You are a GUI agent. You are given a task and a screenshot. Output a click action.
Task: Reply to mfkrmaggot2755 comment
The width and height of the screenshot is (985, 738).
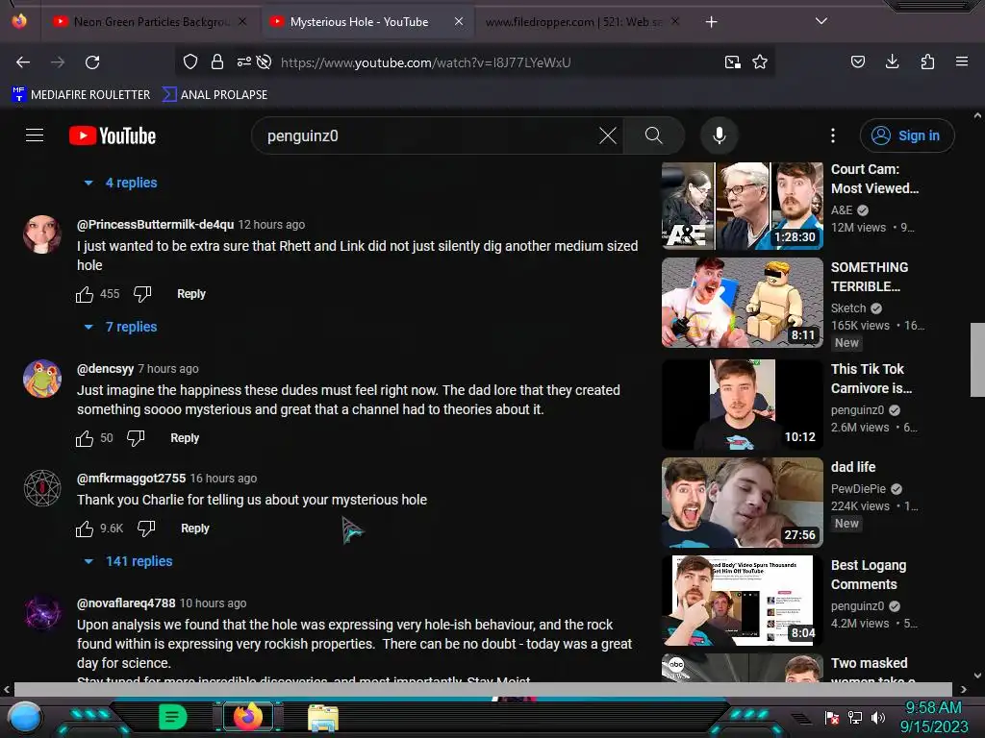click(194, 529)
